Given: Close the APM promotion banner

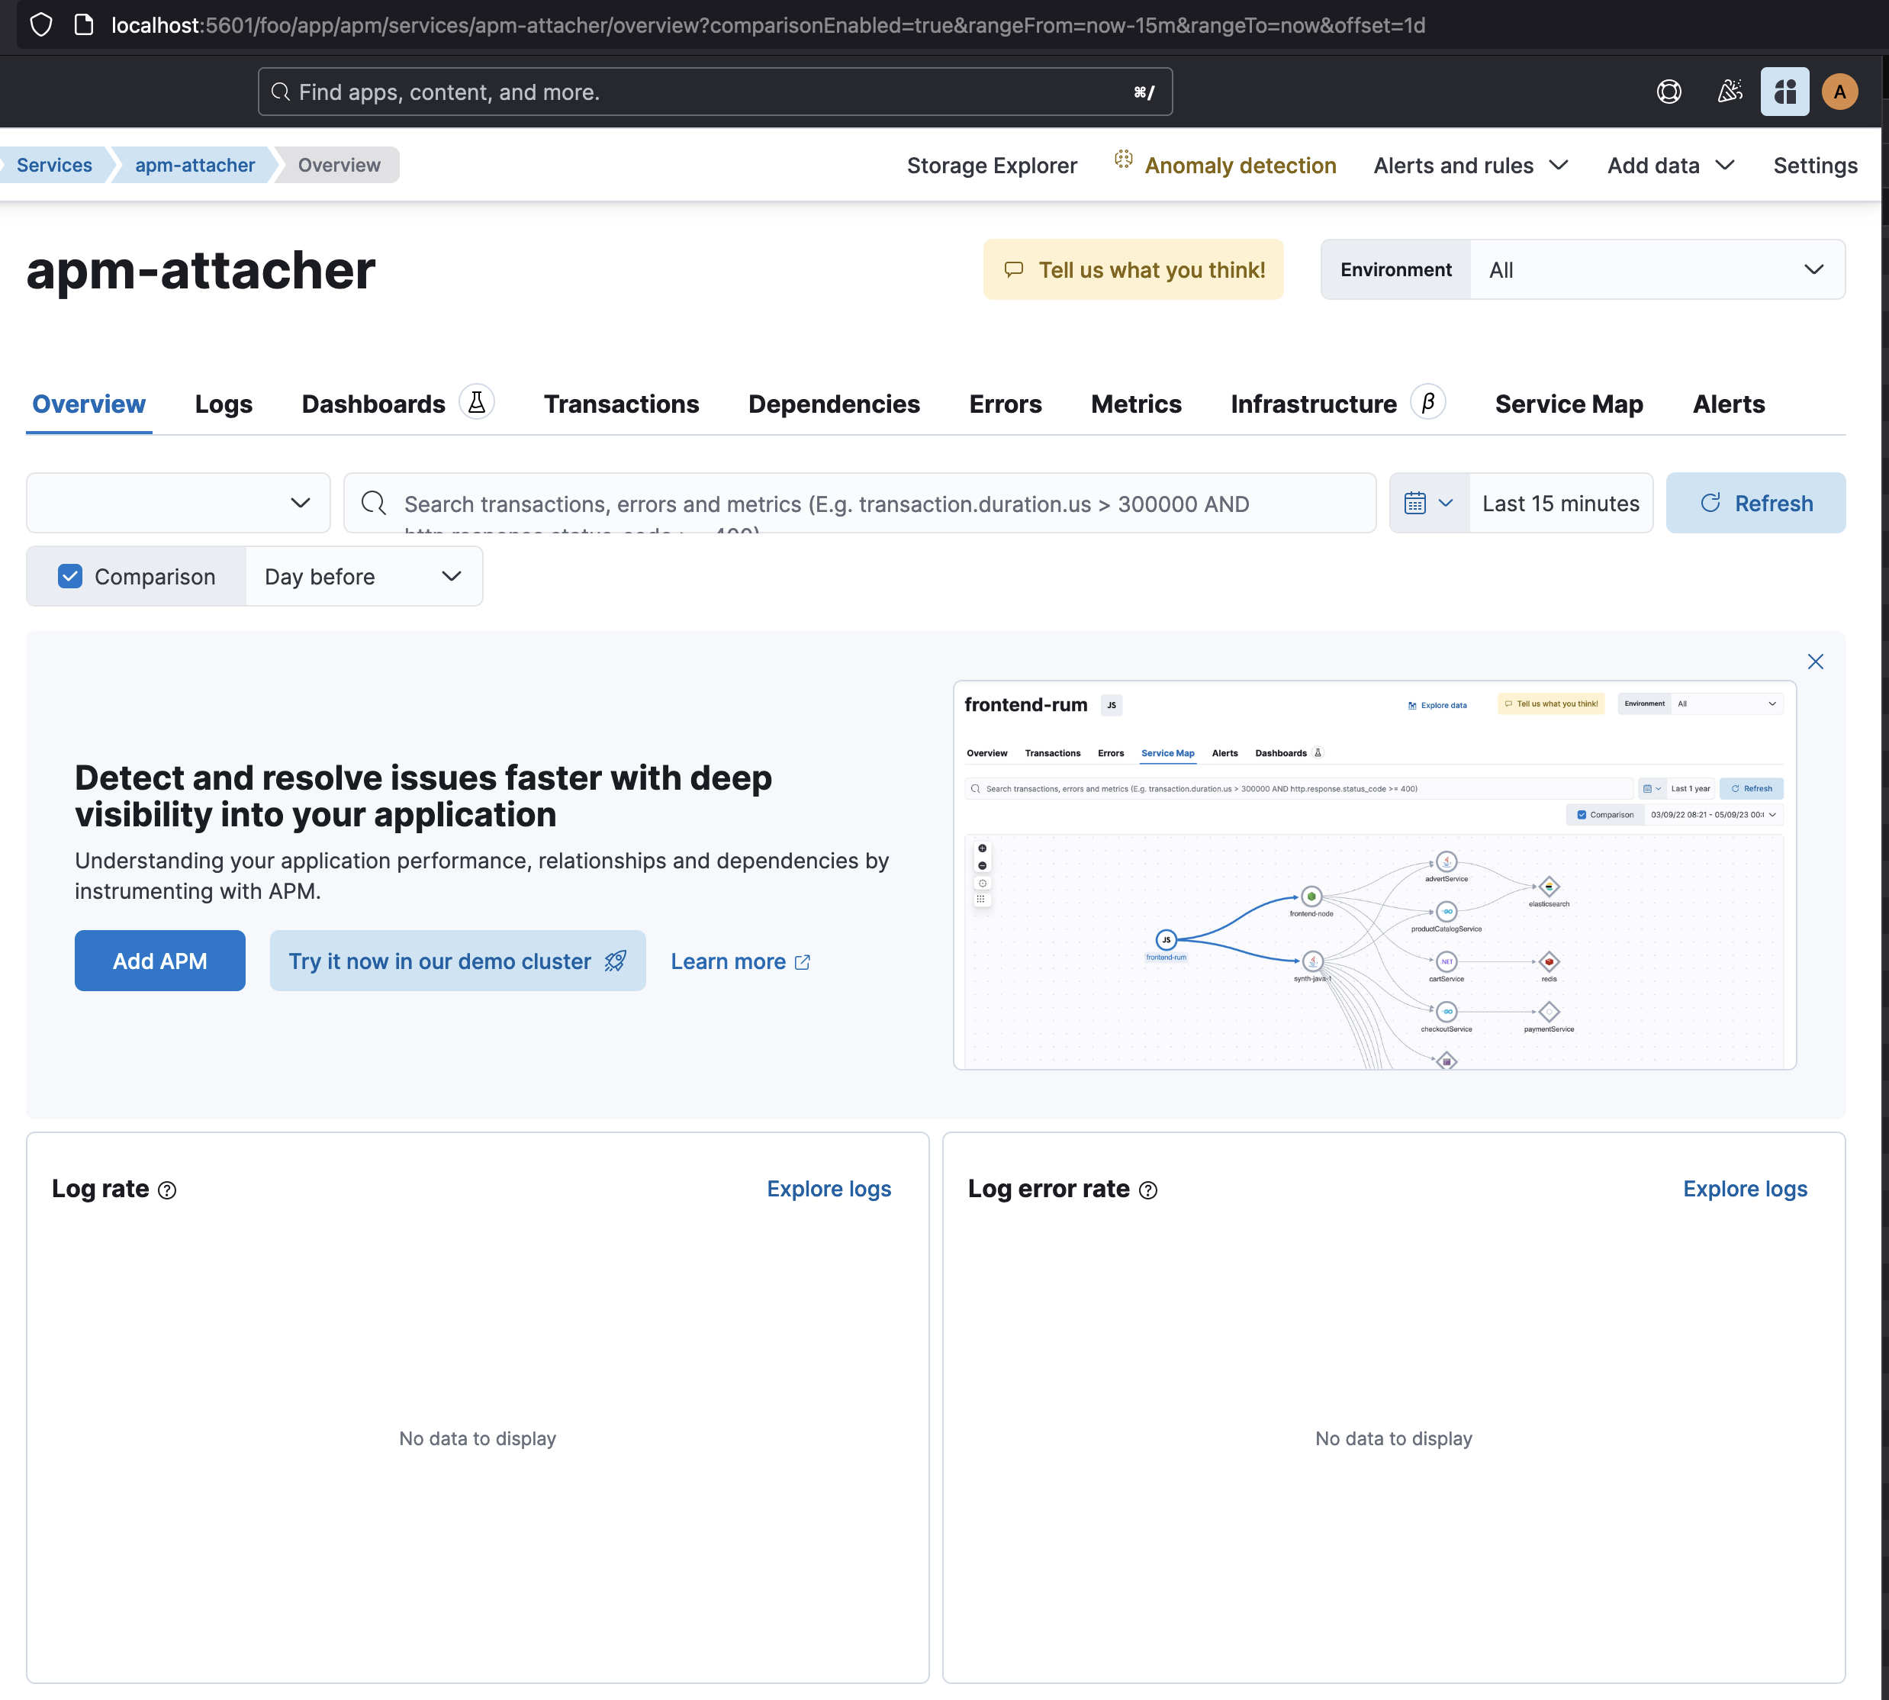Looking at the screenshot, I should click(1817, 662).
